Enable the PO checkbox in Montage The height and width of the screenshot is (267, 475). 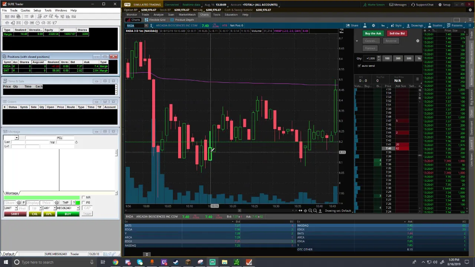point(83,202)
